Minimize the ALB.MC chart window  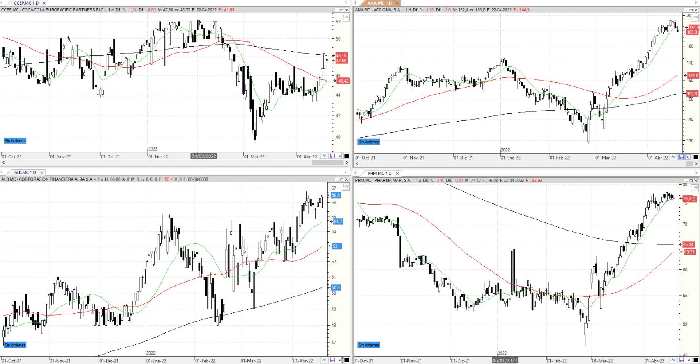[x=337, y=179]
